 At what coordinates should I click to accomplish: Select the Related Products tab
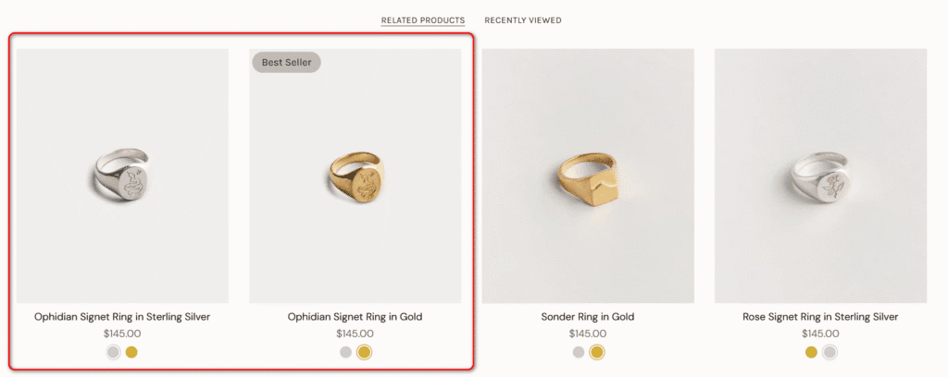tap(422, 20)
